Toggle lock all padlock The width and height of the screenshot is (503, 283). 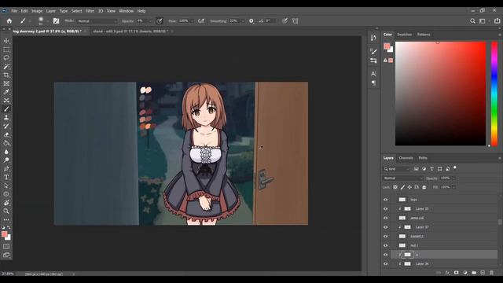click(x=424, y=187)
